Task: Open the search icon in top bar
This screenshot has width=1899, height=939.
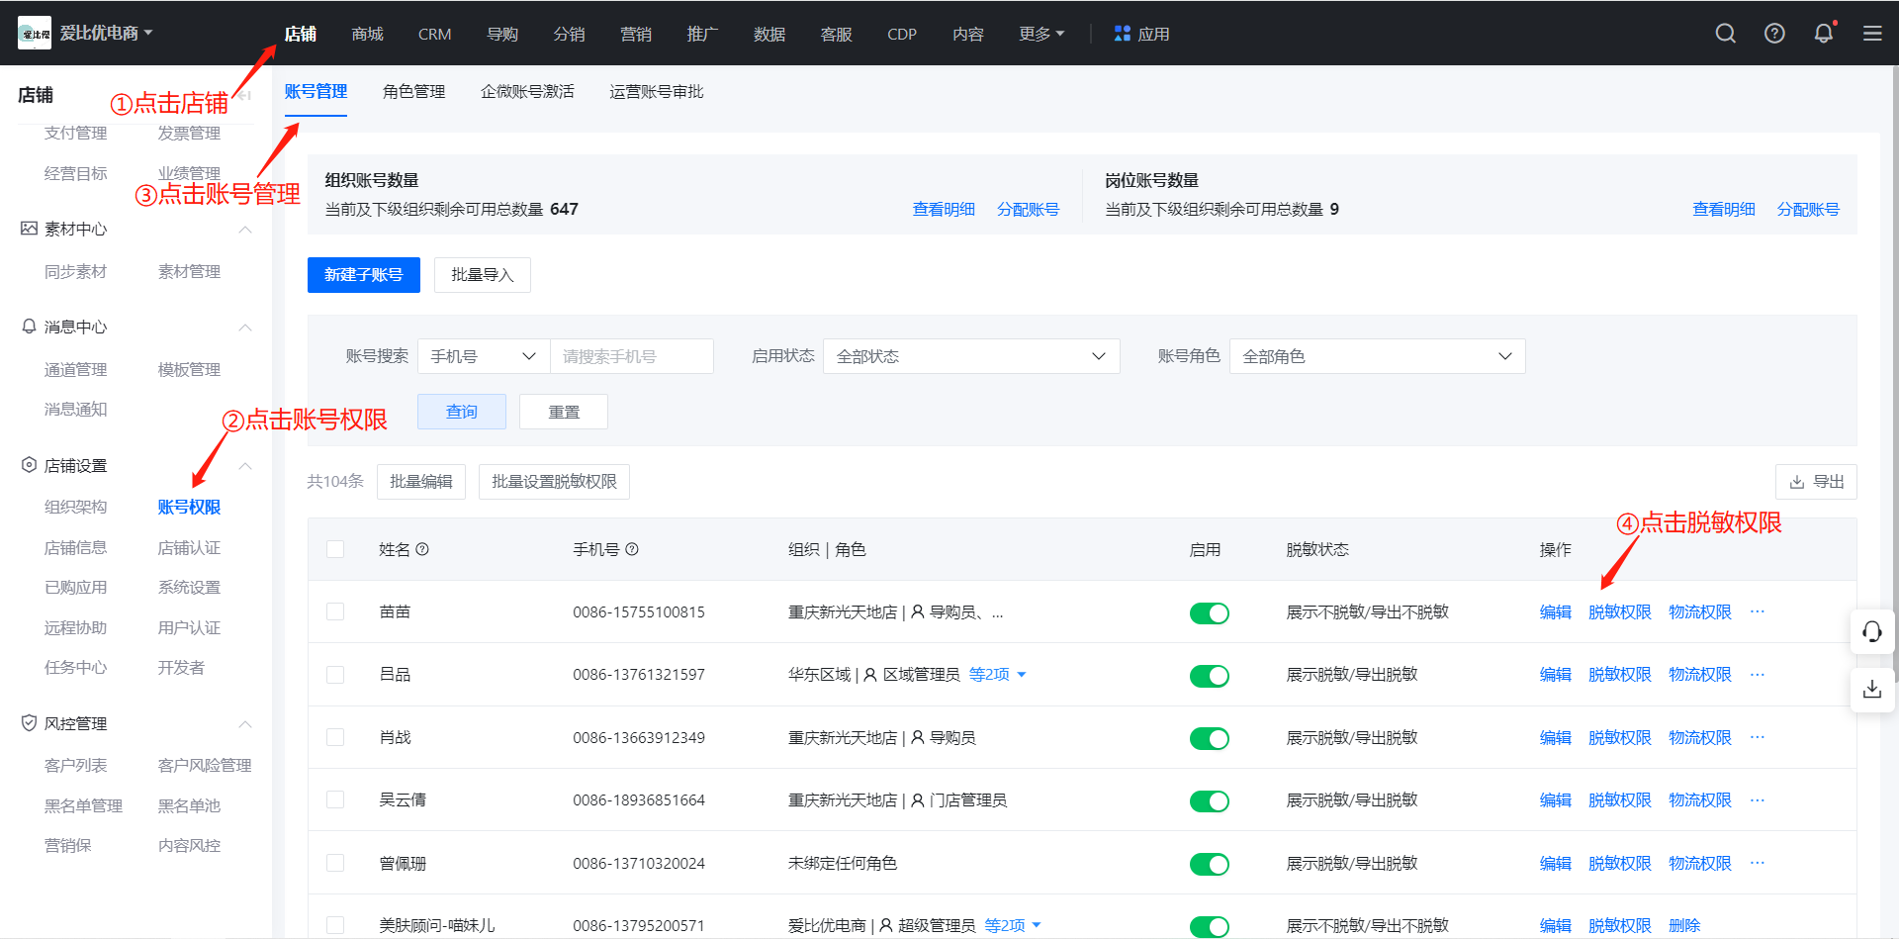Action: (1725, 34)
